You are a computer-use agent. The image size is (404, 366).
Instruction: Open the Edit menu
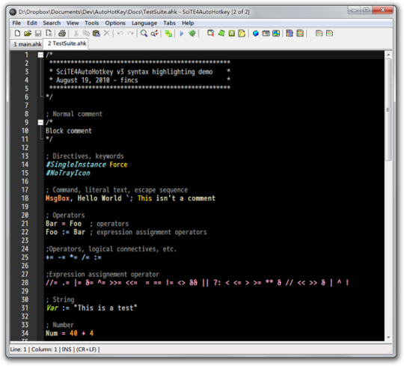coord(32,23)
